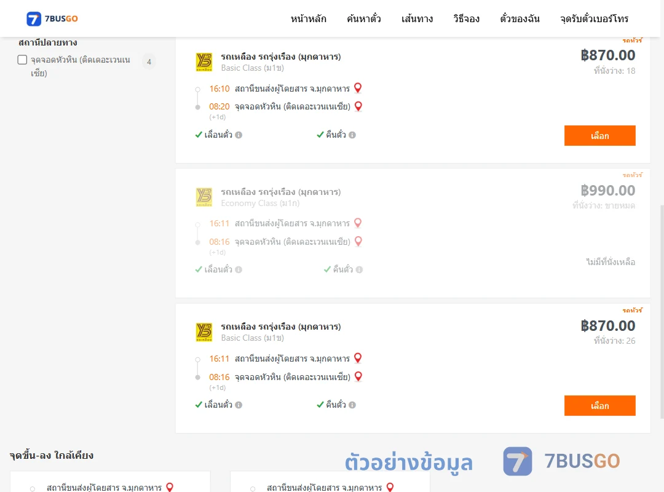
Task: Click the sold-out Economy Class company logo
Action: 204,197
